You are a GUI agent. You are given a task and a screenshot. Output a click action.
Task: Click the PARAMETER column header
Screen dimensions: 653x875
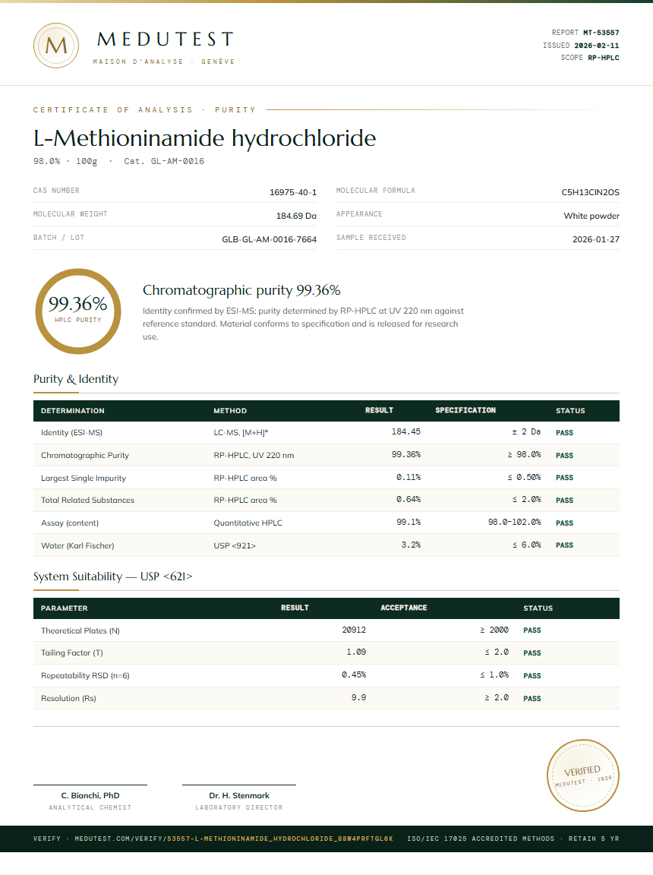pos(64,608)
